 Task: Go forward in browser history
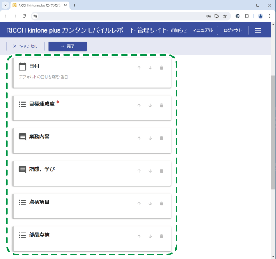(x=15, y=16)
